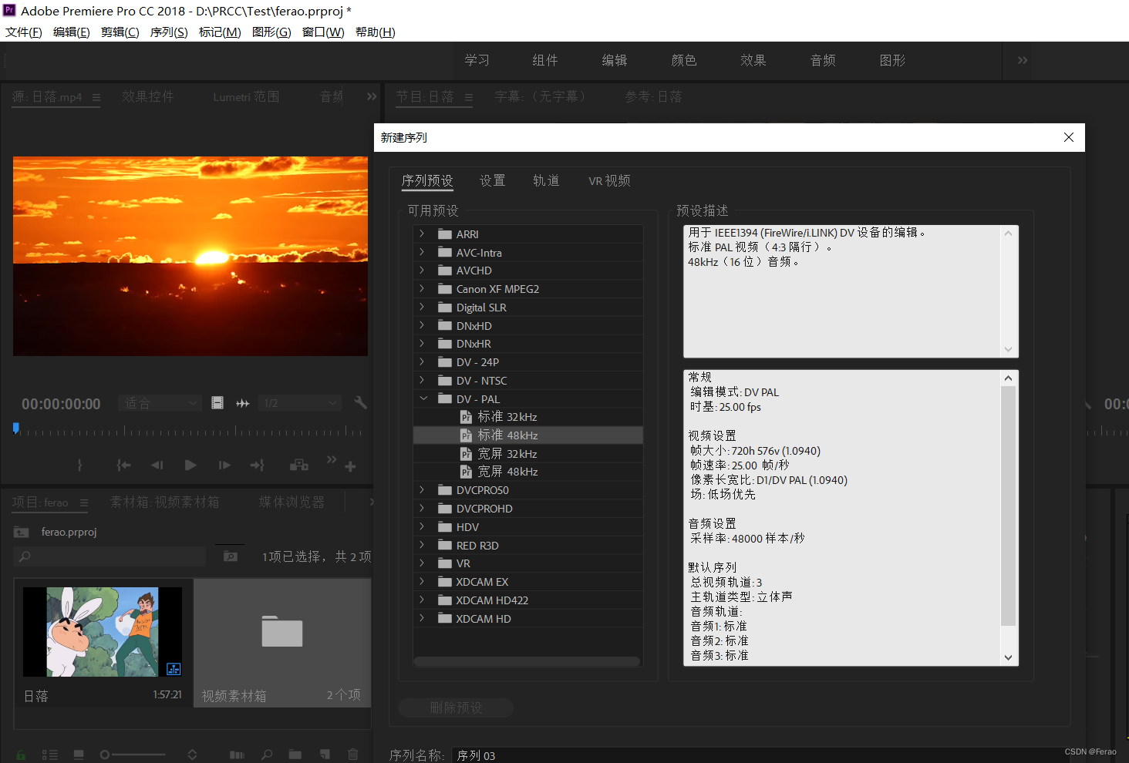Image resolution: width=1129 pixels, height=763 pixels.
Task: Go to In point in source monitor
Action: point(123,465)
